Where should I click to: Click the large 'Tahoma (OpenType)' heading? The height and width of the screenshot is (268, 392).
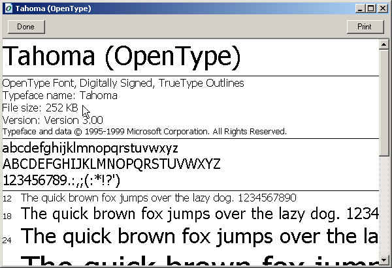[x=122, y=57]
